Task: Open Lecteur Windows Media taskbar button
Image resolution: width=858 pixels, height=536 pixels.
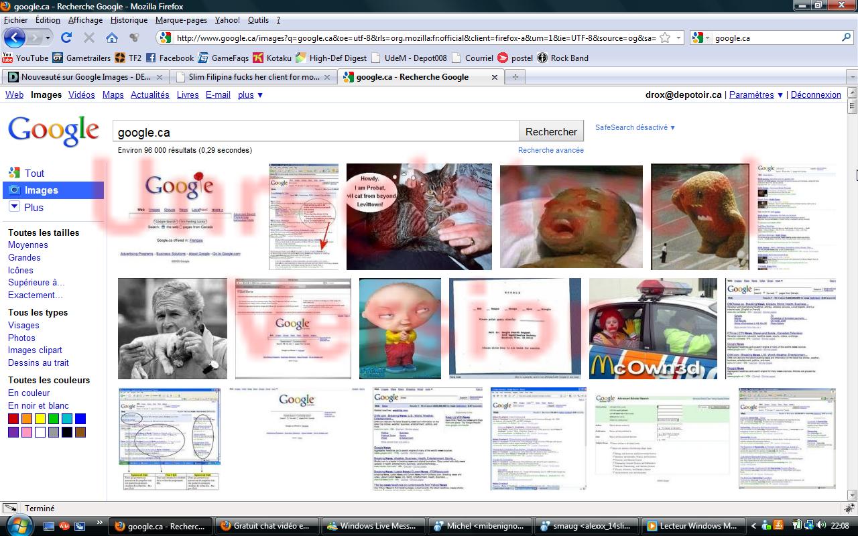Action: (694, 526)
